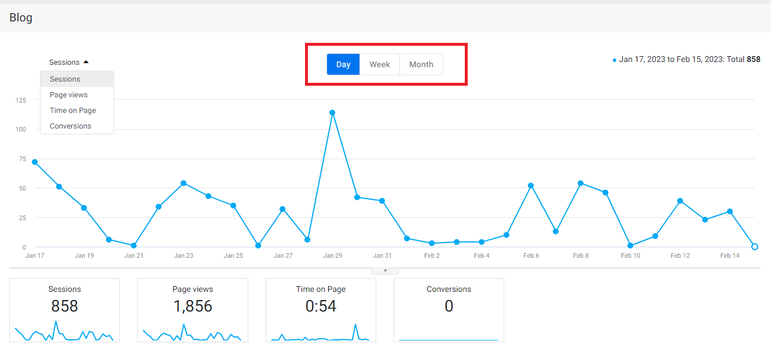The width and height of the screenshot is (771, 355).
Task: Click the Time on Page sparkline thumbnail
Action: click(321, 333)
